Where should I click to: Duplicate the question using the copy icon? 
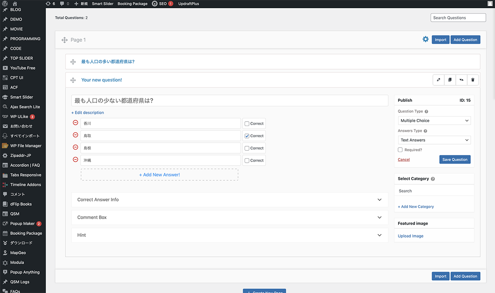(x=450, y=80)
